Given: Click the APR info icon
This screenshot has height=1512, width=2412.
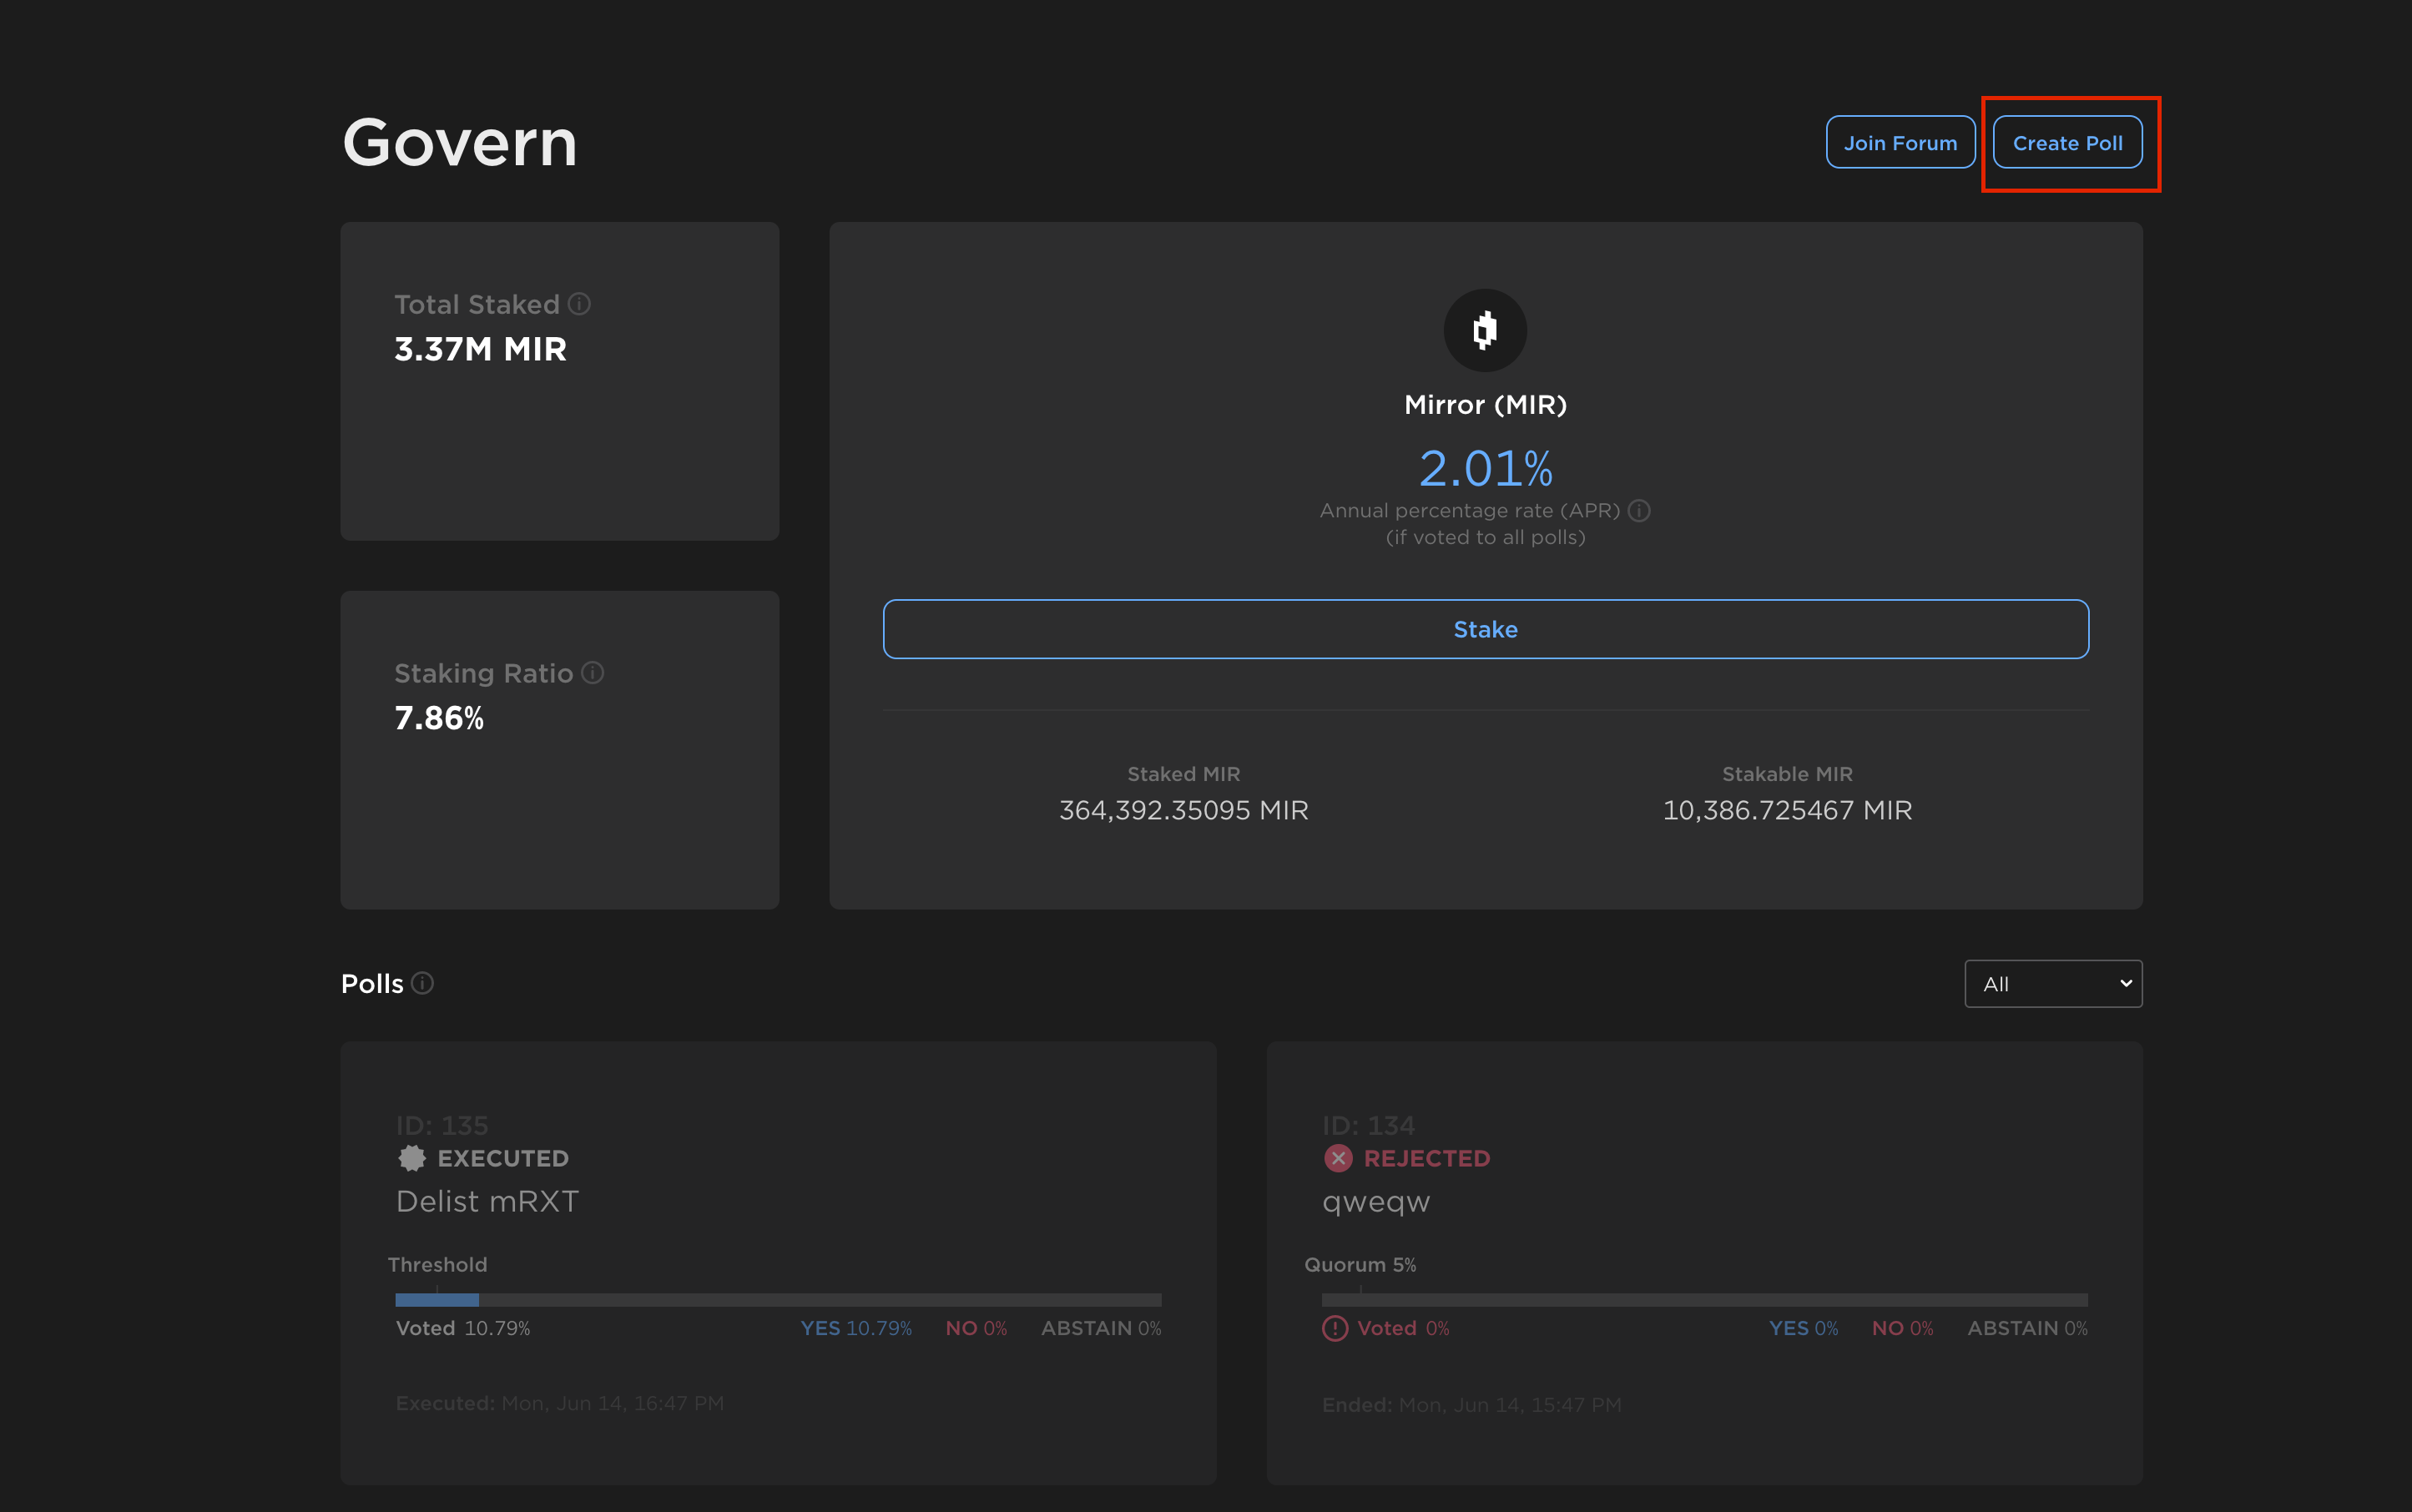Looking at the screenshot, I should pyautogui.click(x=1639, y=511).
